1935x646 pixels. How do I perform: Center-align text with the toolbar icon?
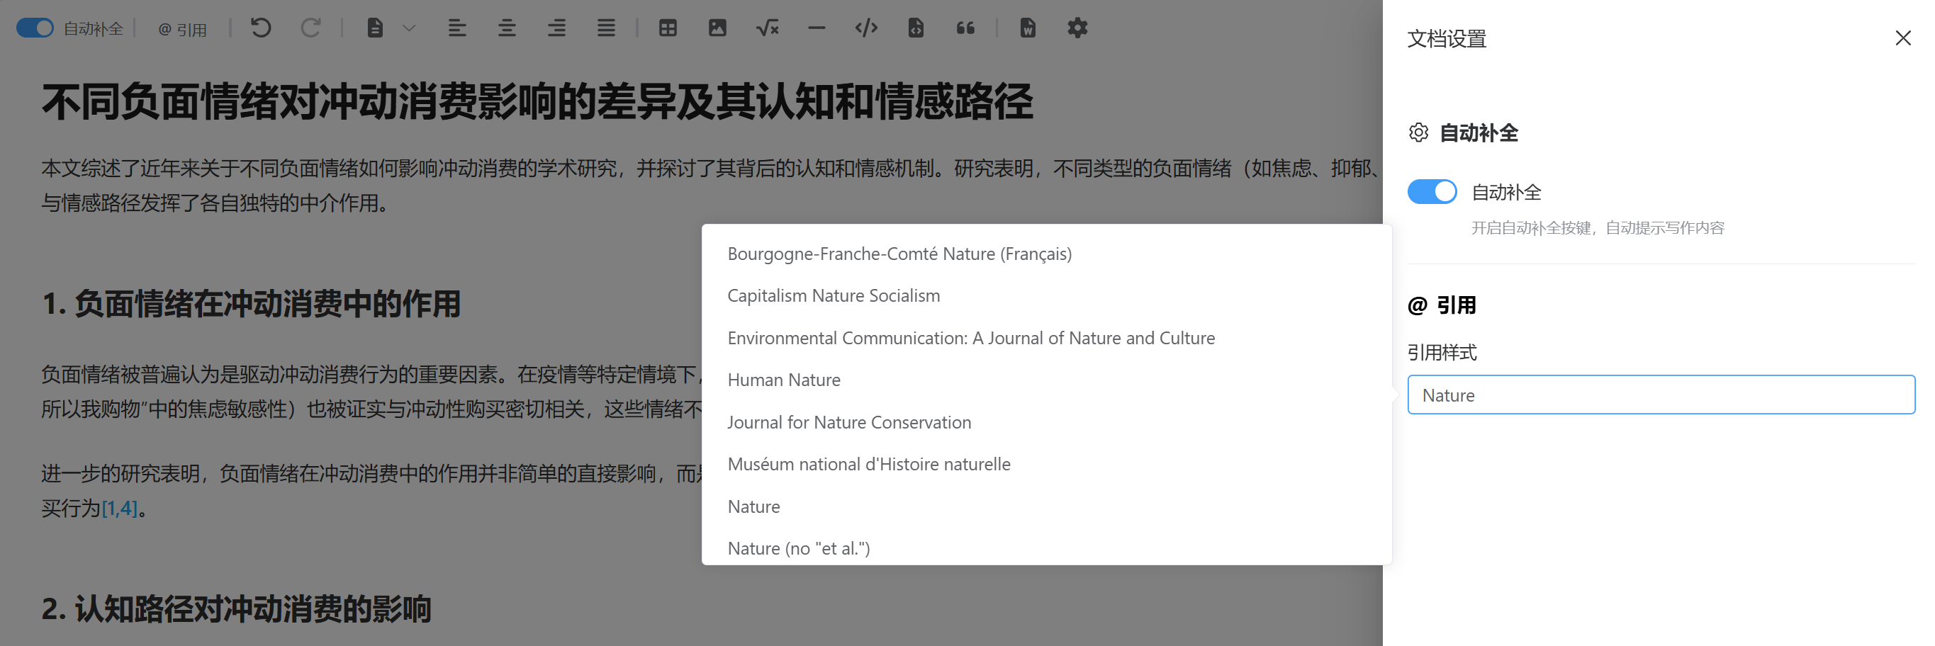coord(507,28)
